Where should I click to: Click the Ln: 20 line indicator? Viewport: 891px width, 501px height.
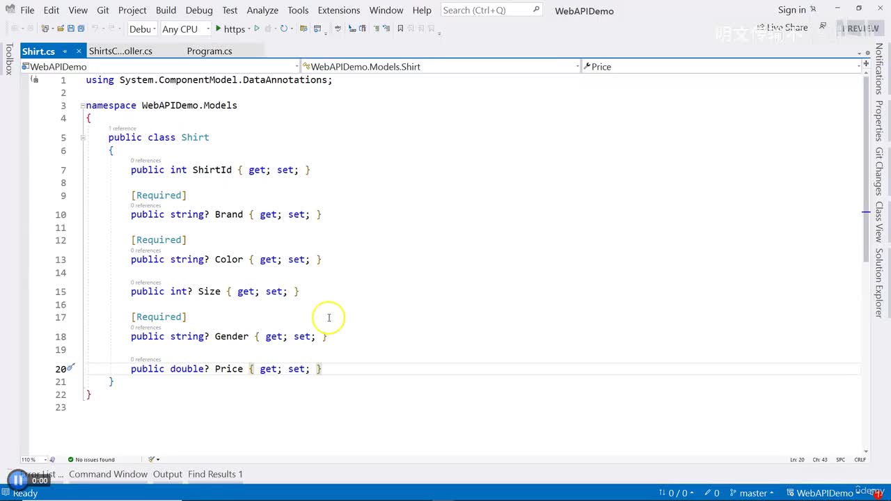(797, 460)
